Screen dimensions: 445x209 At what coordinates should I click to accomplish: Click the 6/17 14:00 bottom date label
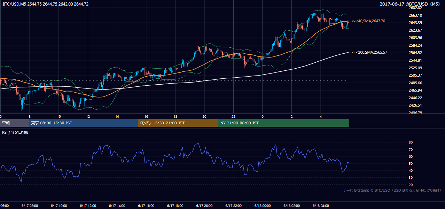point(117,206)
